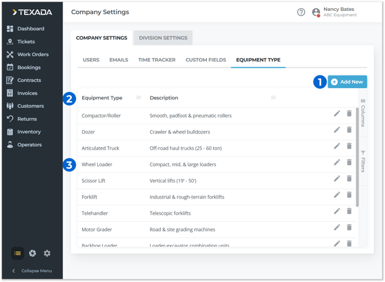Screen dimensions: 385x282
Task: Collapse the sidebar menu
Action: pyautogui.click(x=32, y=270)
